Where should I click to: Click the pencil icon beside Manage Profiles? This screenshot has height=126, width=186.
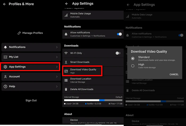pos(19,33)
